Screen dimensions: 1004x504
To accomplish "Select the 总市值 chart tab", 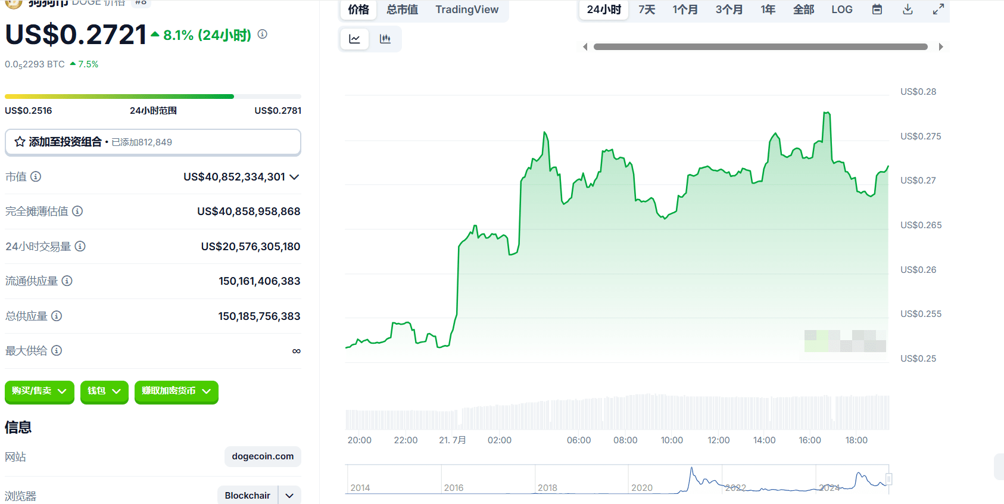I will click(403, 10).
